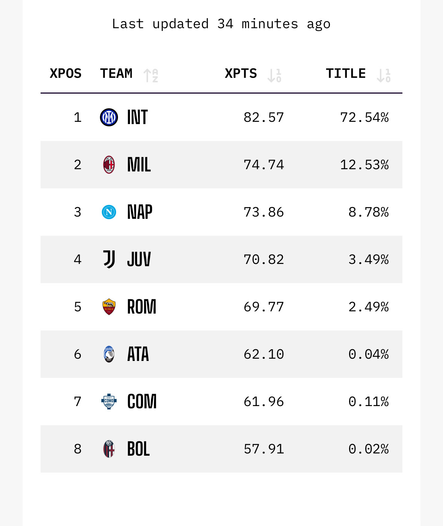Click Bologna's 57.91 expected points value
The image size is (443, 526).
(264, 449)
